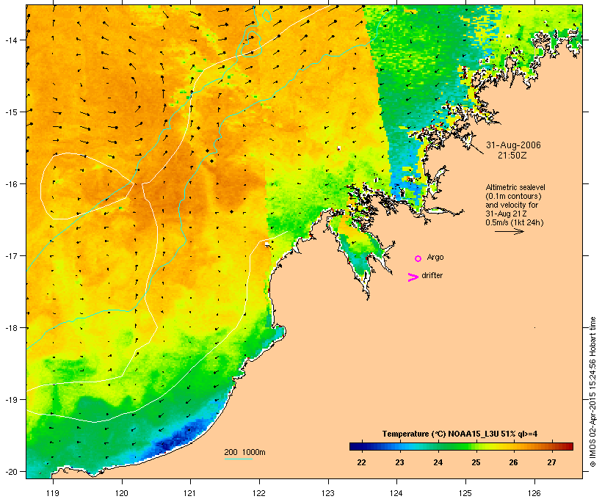Image resolution: width=602 pixels, height=499 pixels.
Task: Click the colorbar tick label '26'
Action: (x=513, y=462)
